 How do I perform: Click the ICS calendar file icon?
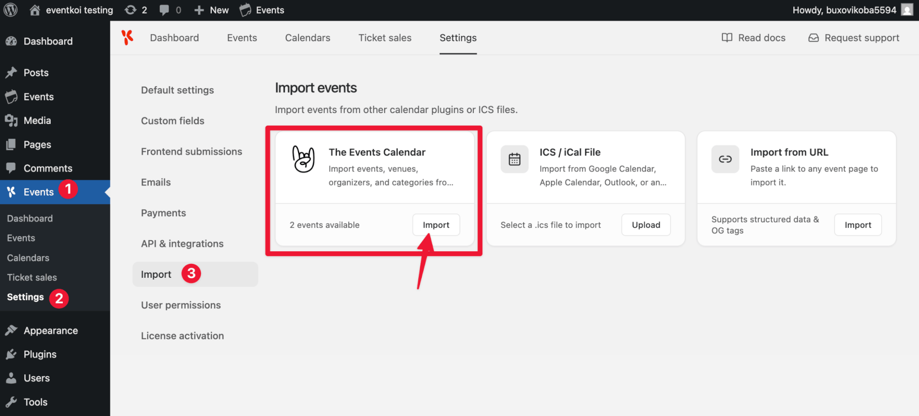[514, 159]
